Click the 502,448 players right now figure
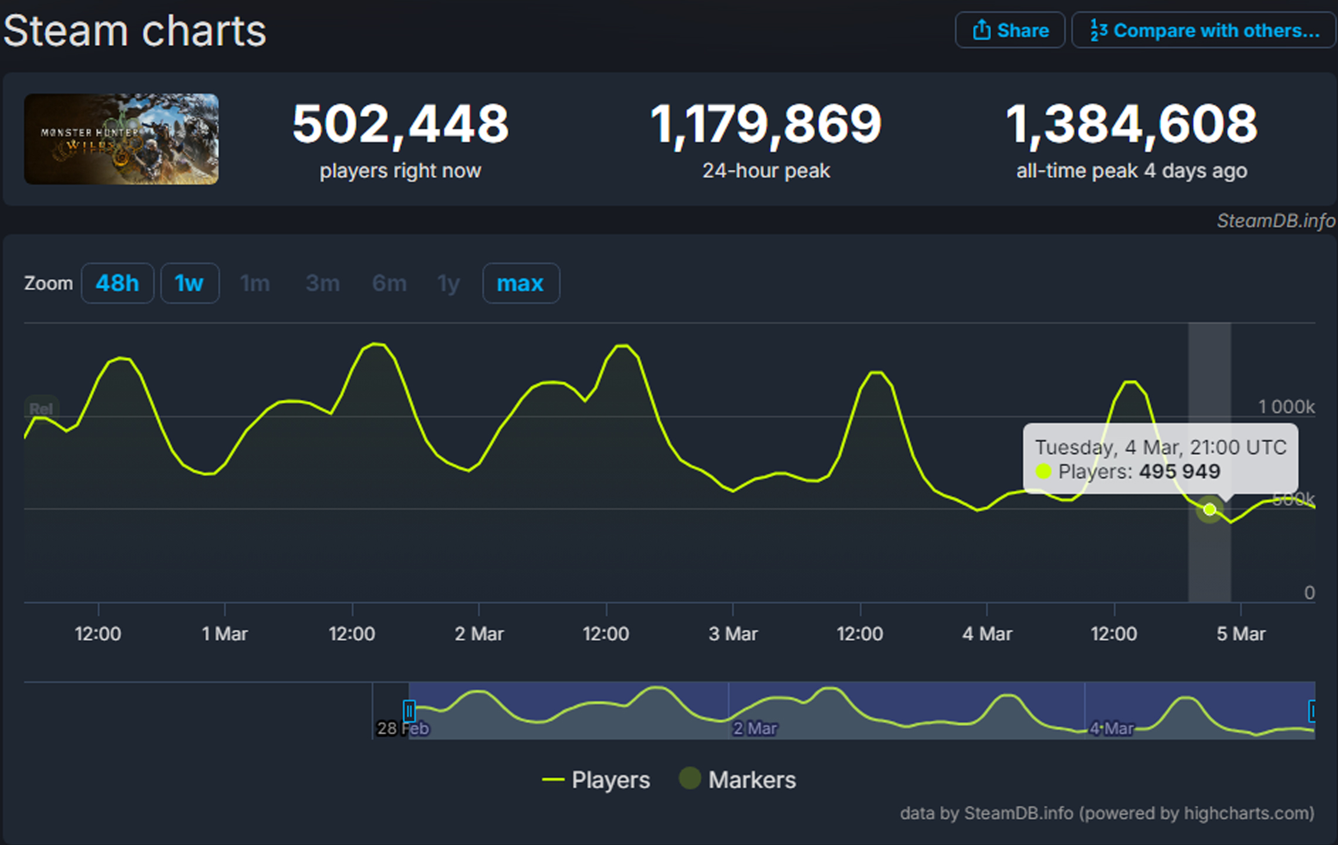1338x845 pixels. (x=401, y=124)
